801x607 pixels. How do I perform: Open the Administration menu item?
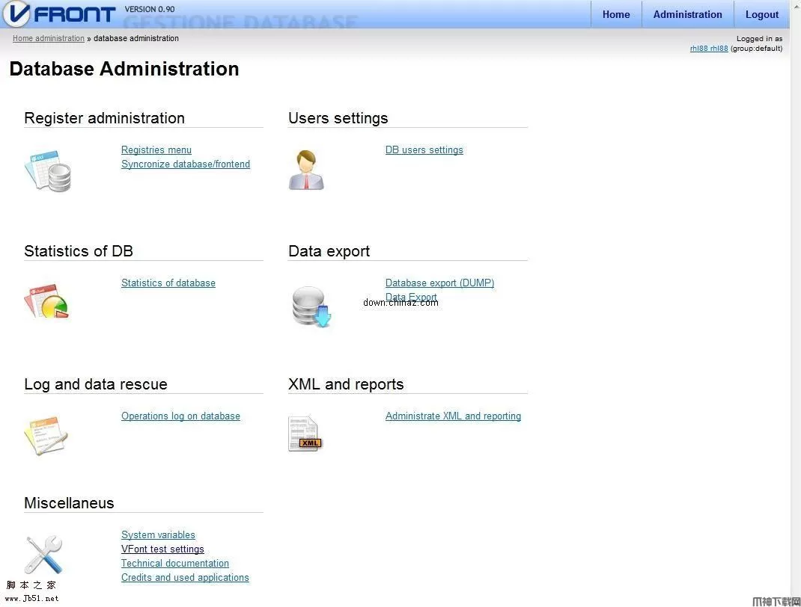click(x=687, y=13)
